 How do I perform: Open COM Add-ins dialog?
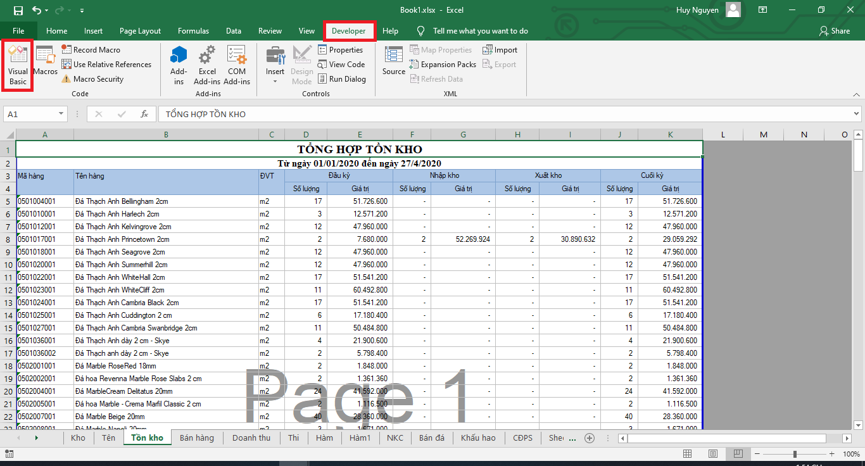coord(237,65)
